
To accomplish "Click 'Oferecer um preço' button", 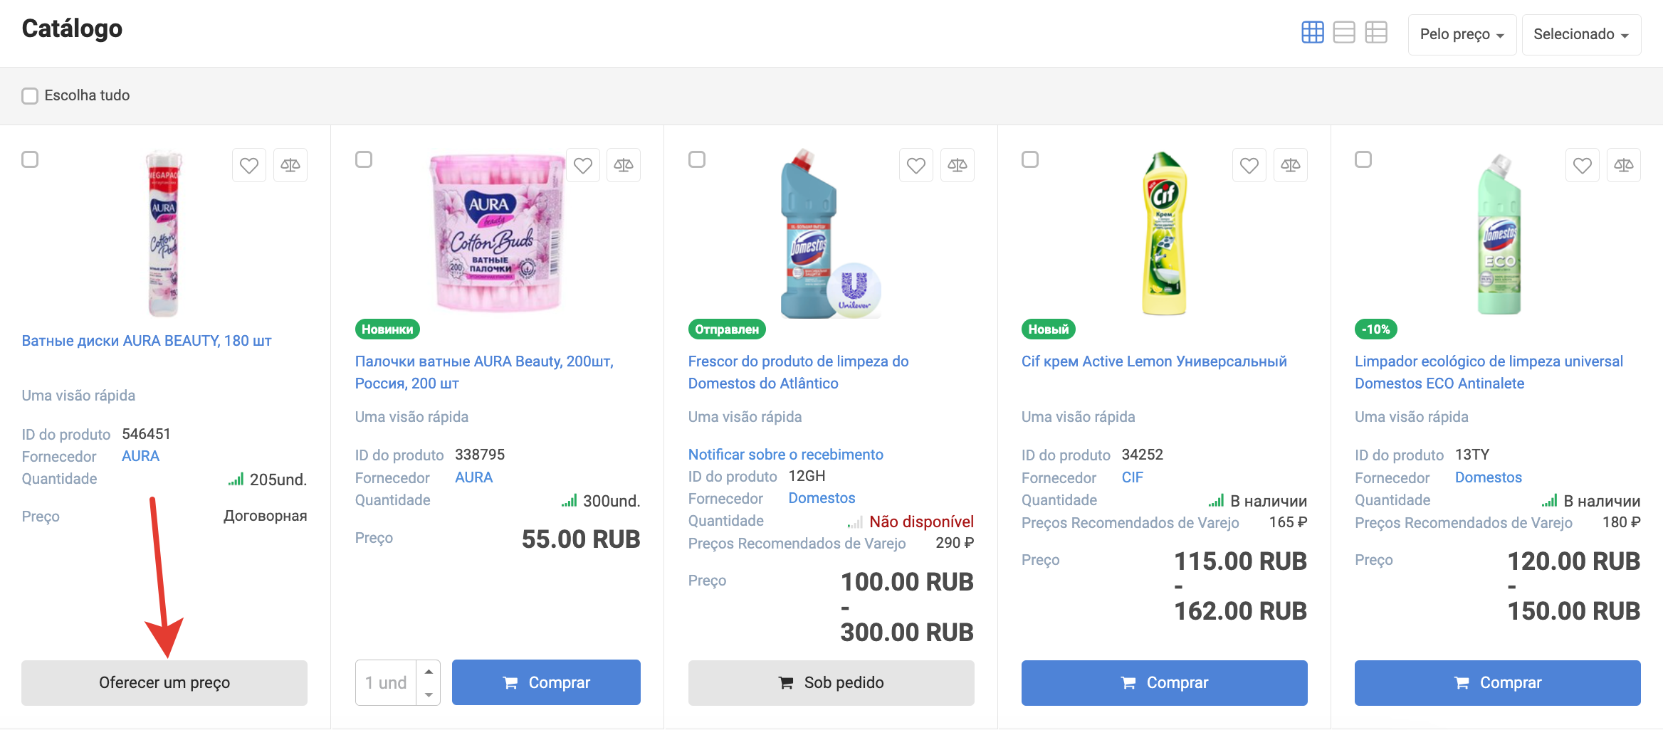I will [164, 683].
